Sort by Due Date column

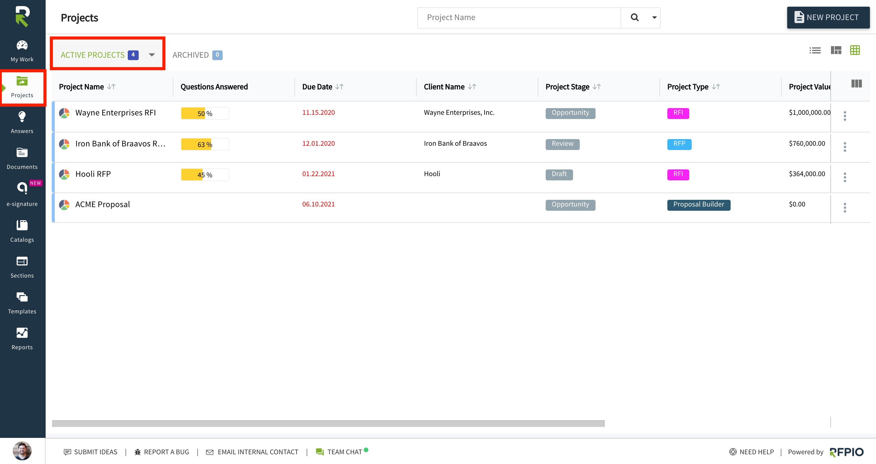click(339, 87)
